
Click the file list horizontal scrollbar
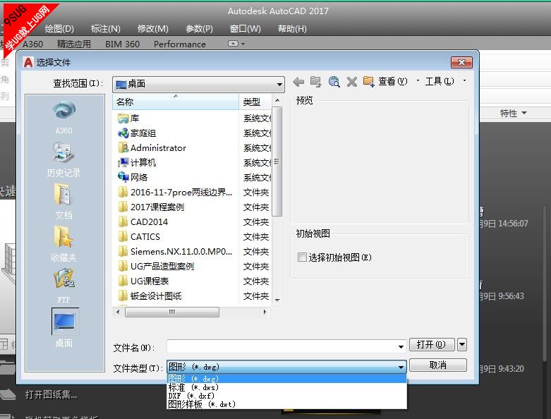[x=172, y=312]
